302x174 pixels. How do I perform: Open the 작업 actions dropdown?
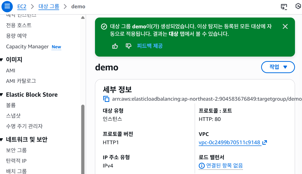click(x=278, y=67)
